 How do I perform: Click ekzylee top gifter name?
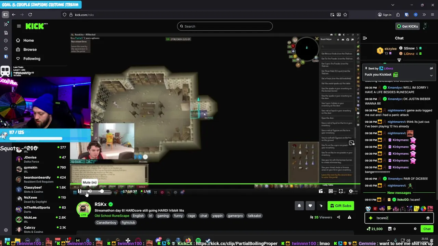click(390, 49)
